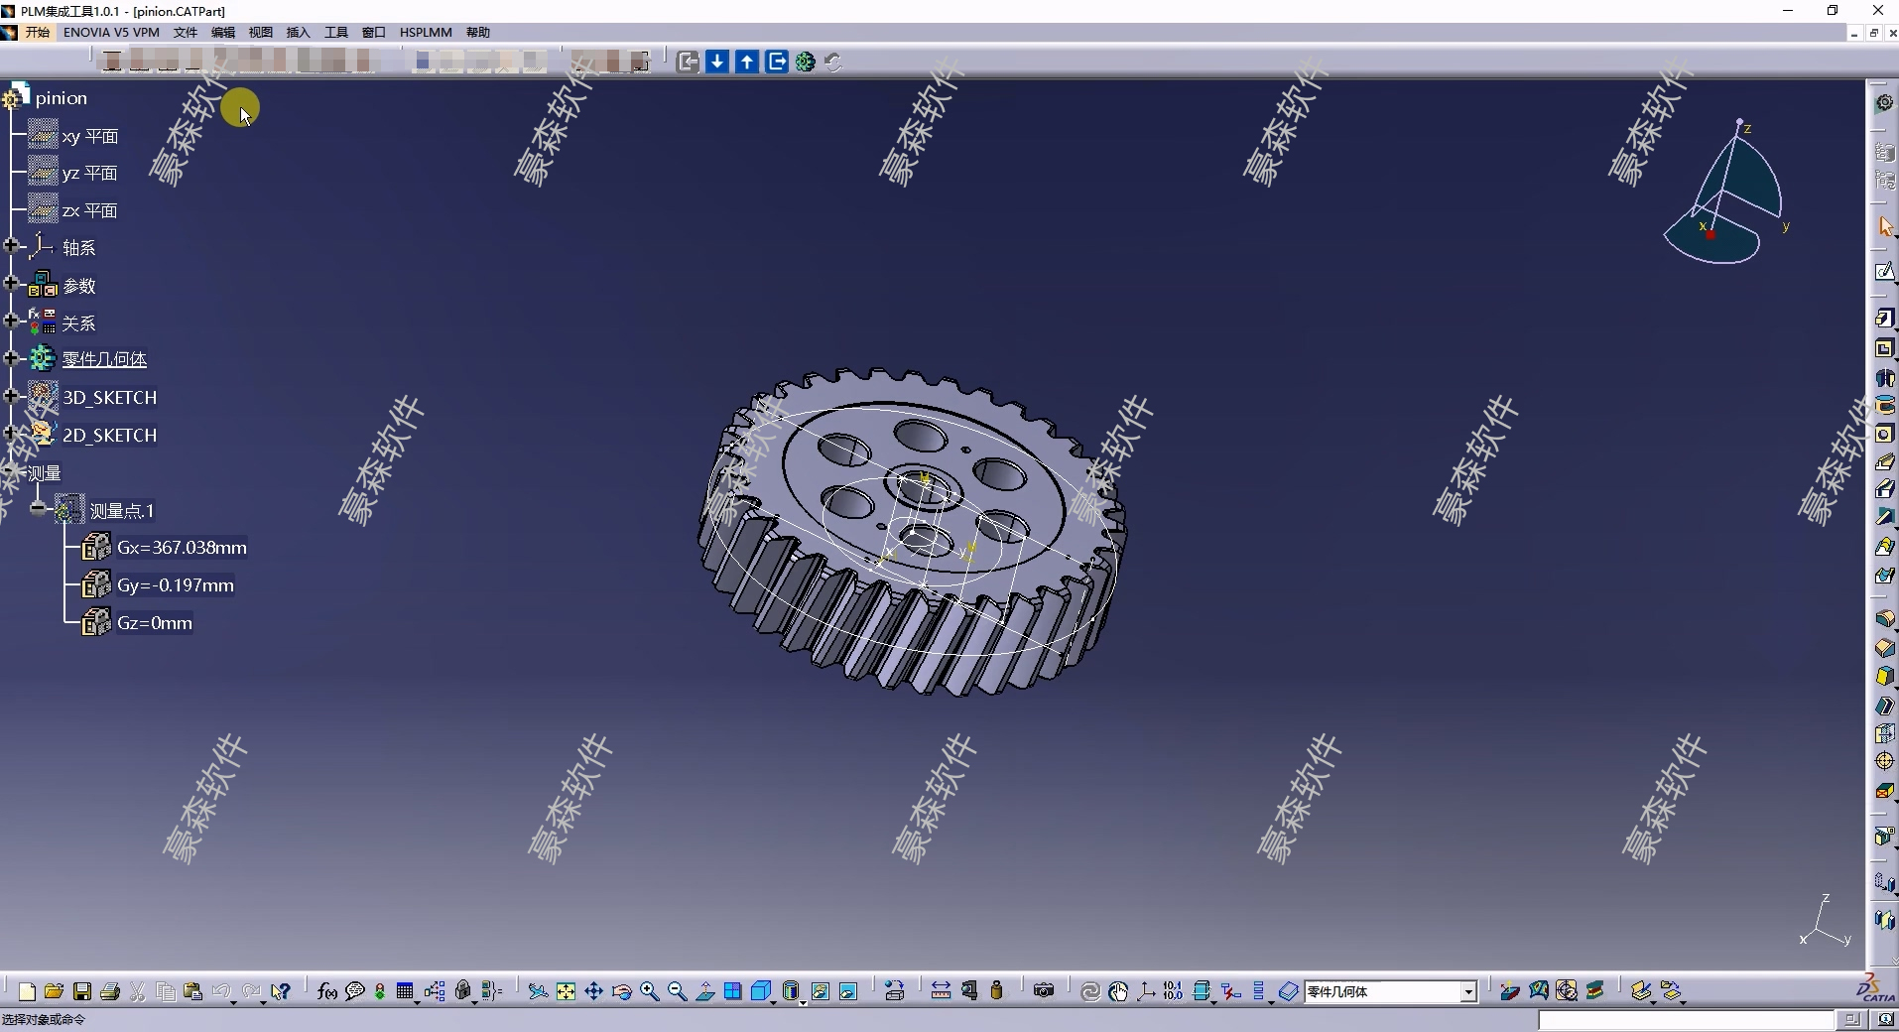Viewport: 1899px width, 1032px height.
Task: Click the grey import-arrow PLM icon
Action: [x=688, y=62]
